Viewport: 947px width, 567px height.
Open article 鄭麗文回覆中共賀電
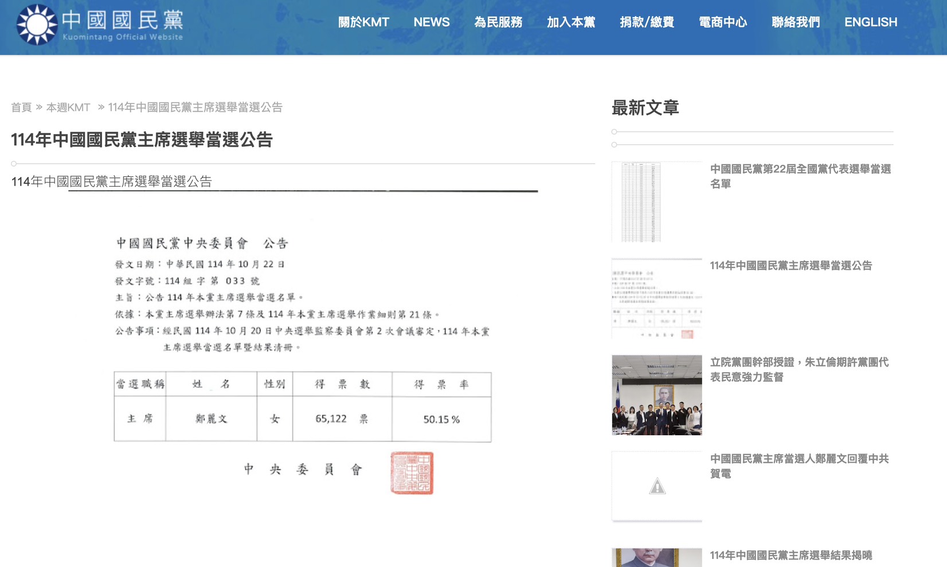[x=799, y=466]
